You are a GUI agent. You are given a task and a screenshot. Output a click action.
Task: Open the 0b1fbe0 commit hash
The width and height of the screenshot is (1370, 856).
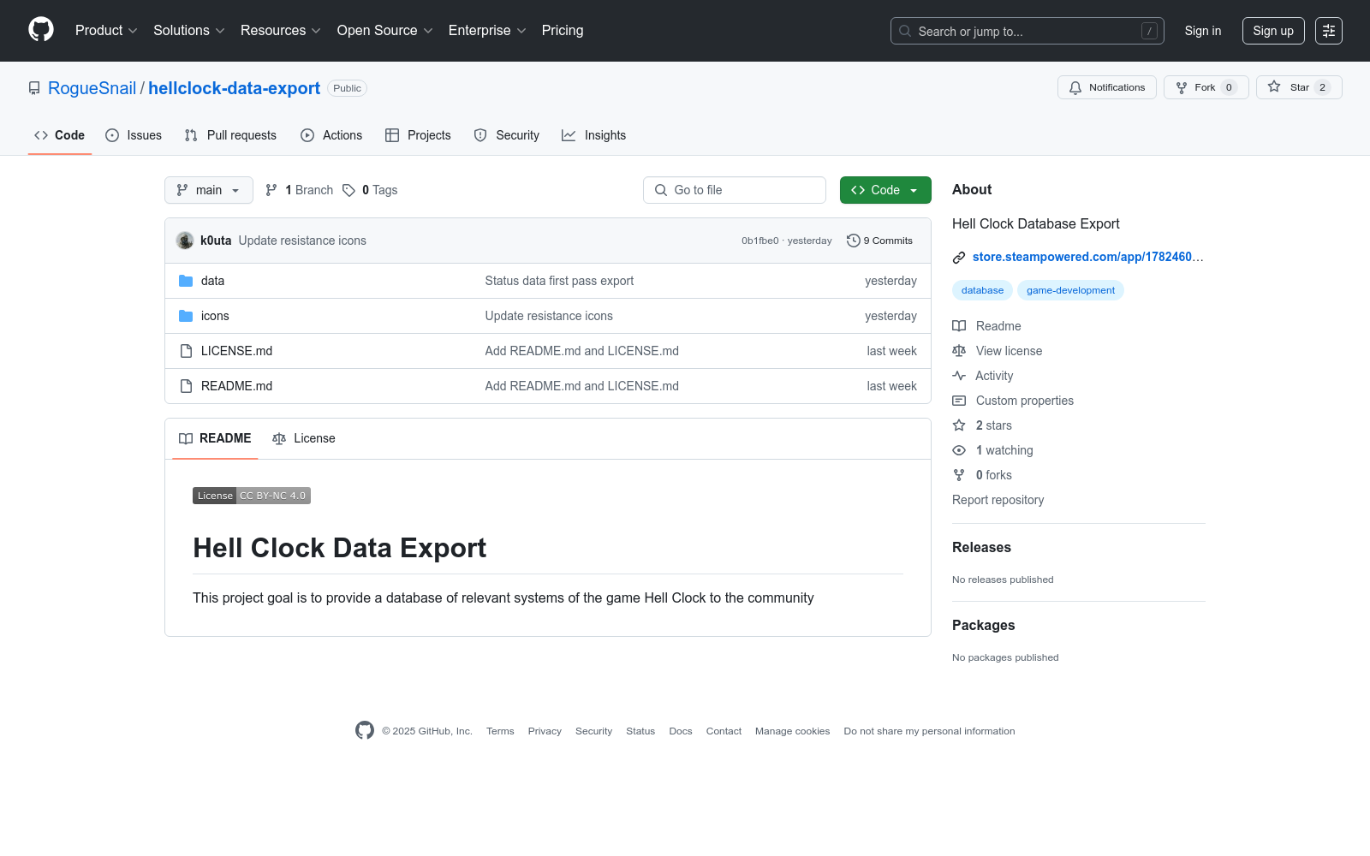click(x=760, y=241)
